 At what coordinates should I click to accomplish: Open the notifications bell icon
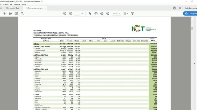(180, 8)
